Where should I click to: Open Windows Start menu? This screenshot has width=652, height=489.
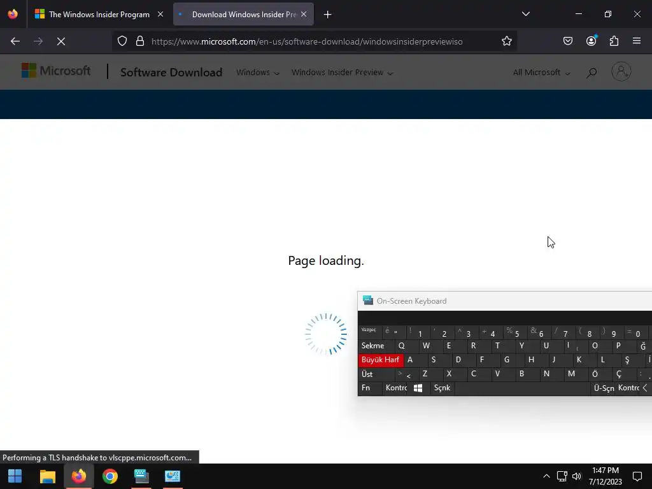[x=15, y=476]
